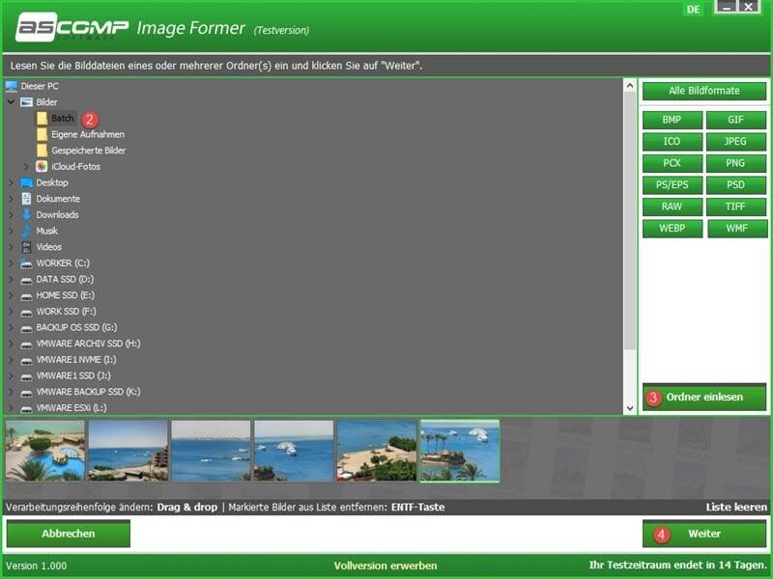Click the Videos film icon
This screenshot has width=773, height=579.
[x=26, y=247]
